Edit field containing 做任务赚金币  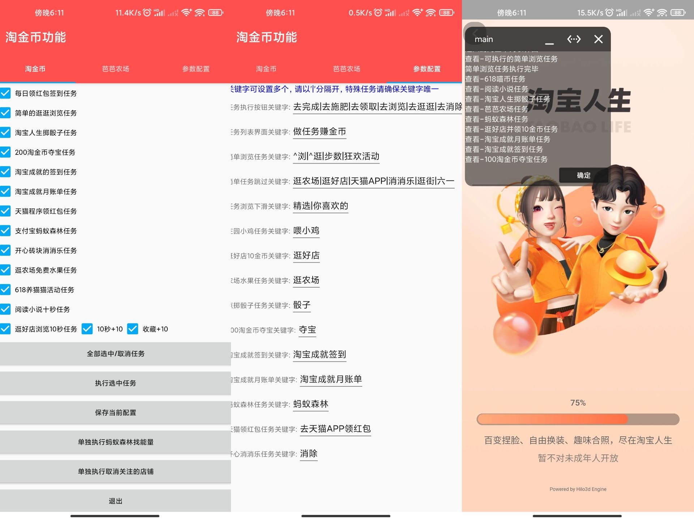pyautogui.click(x=320, y=132)
